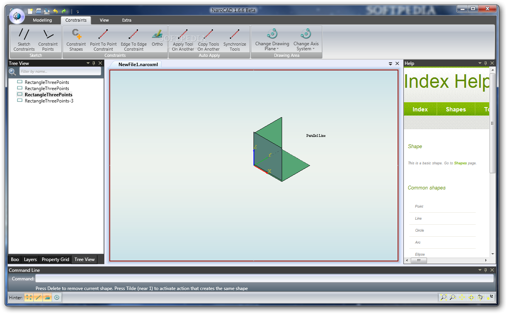This screenshot has height=314, width=507.
Task: Select the NewFile1.naroxml document tab
Action: click(x=138, y=64)
